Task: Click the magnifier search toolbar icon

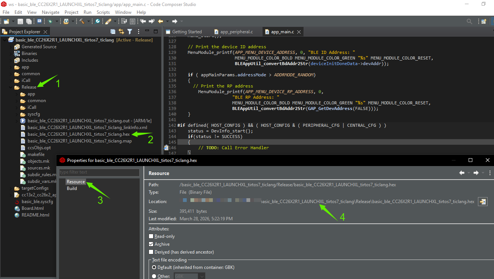Action: (x=97, y=21)
